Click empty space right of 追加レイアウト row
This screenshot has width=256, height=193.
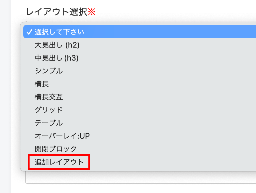coord(171,162)
